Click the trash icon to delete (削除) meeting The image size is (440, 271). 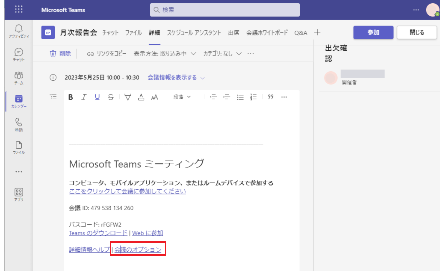click(53, 54)
